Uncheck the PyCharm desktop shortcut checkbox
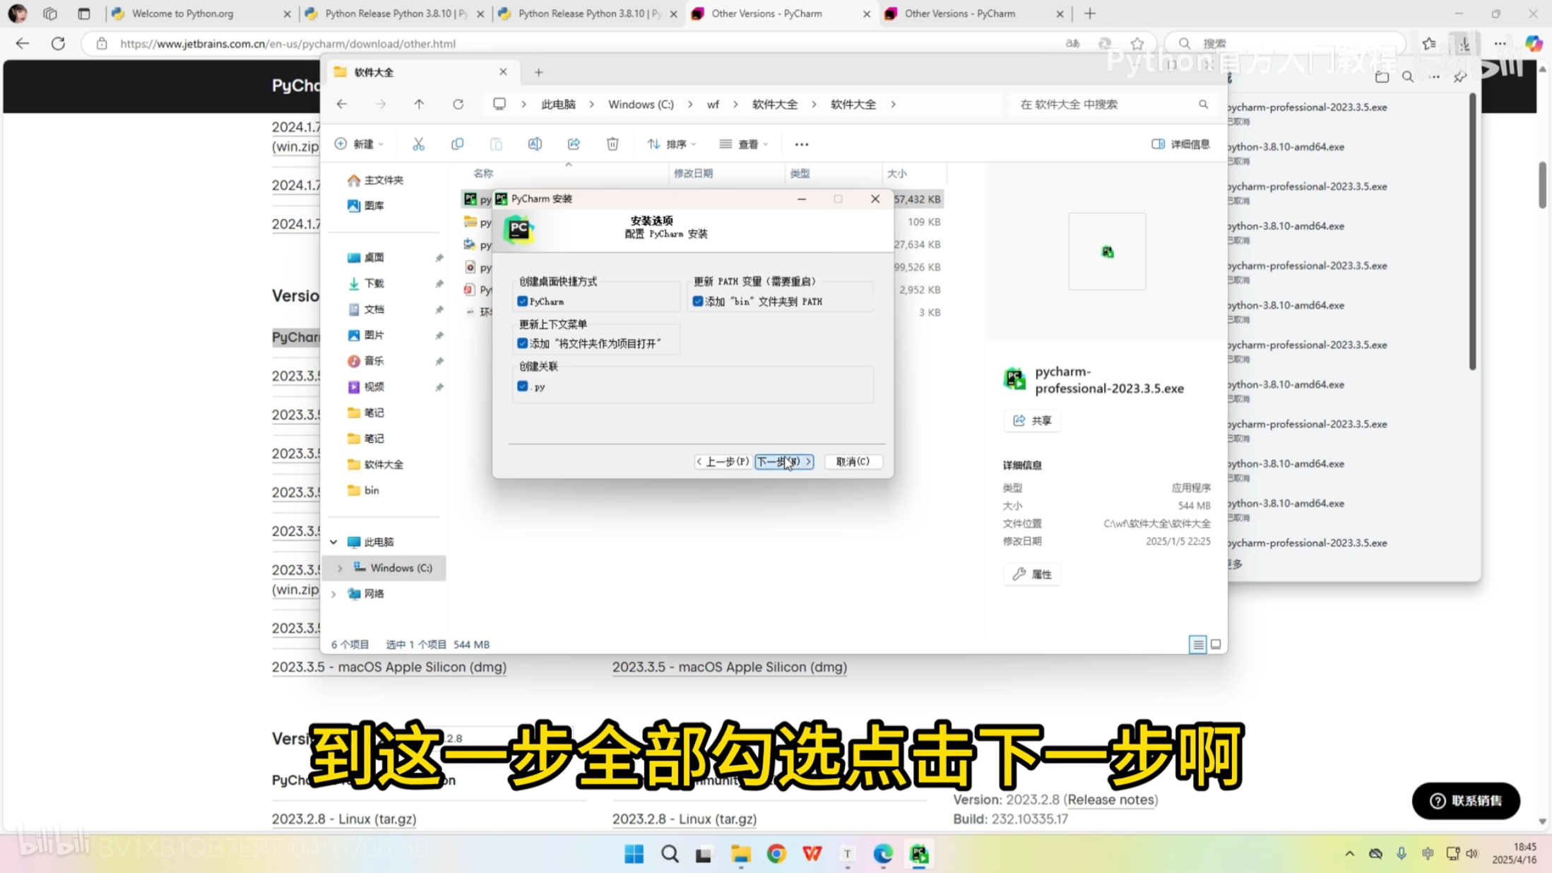The height and width of the screenshot is (873, 1552). tap(523, 301)
